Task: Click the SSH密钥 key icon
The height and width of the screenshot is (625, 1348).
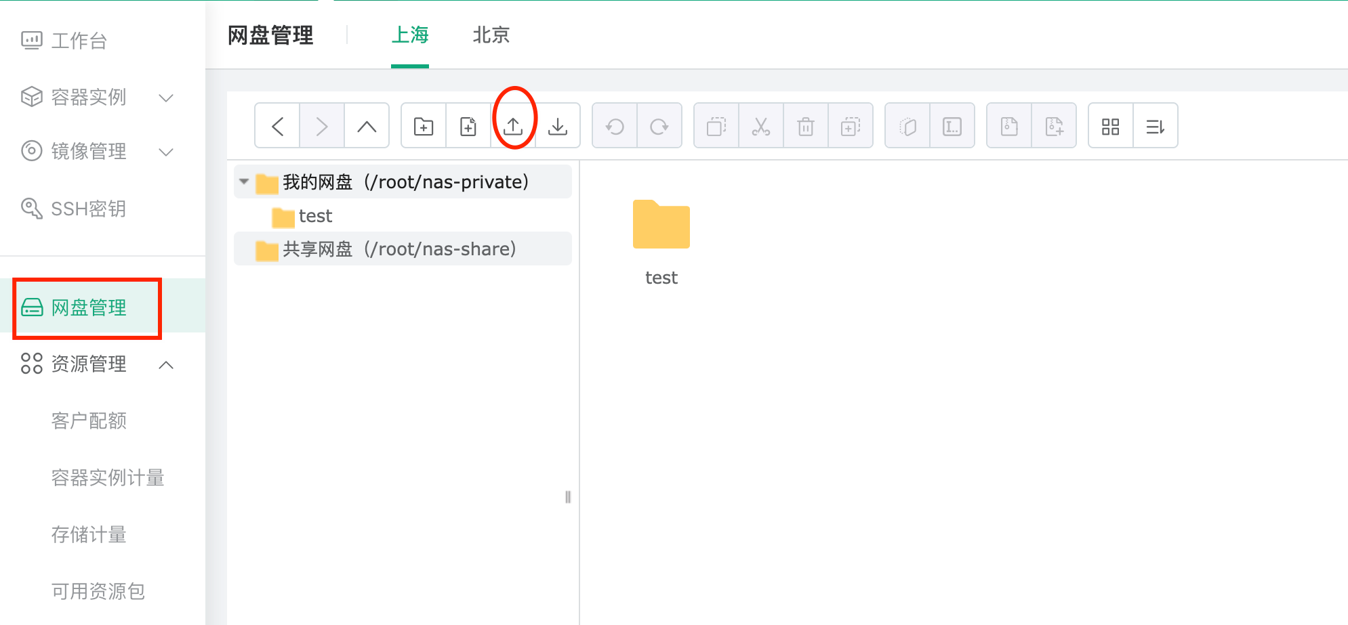Action: (x=32, y=209)
